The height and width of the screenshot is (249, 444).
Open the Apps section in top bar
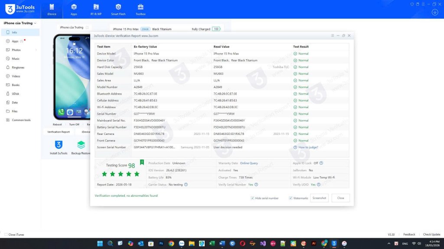coord(74,10)
